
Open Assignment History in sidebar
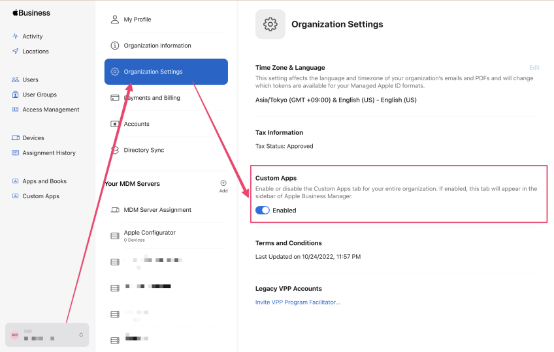click(49, 153)
